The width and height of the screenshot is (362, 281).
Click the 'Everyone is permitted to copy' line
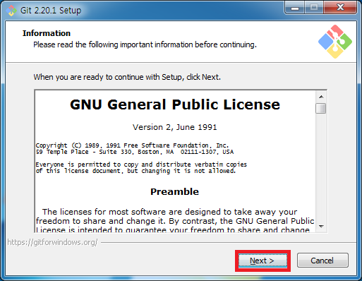coord(141,165)
